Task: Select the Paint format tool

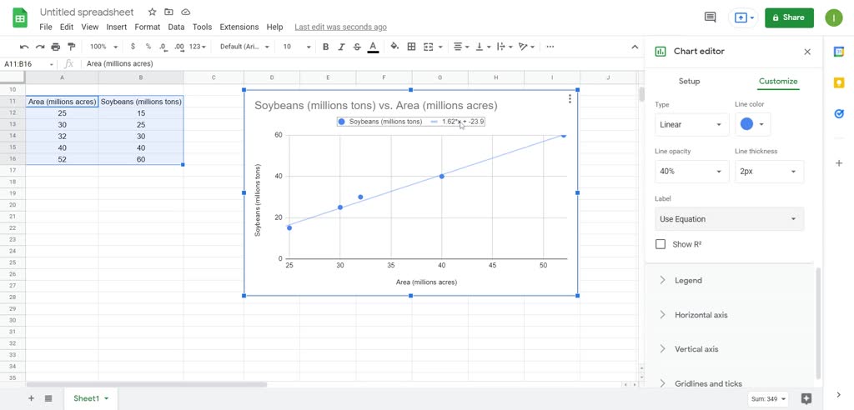Action: click(x=72, y=47)
